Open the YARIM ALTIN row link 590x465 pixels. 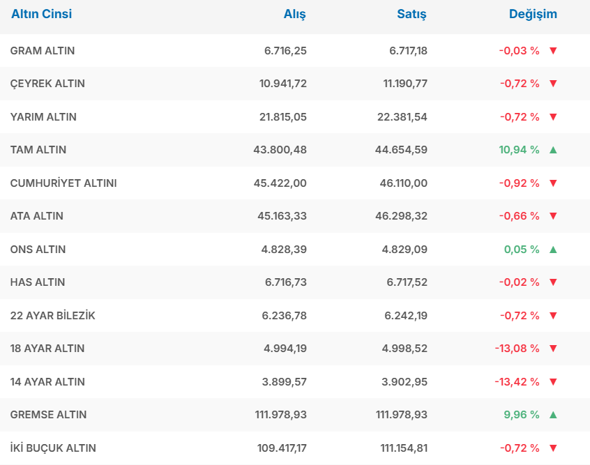[x=43, y=117]
